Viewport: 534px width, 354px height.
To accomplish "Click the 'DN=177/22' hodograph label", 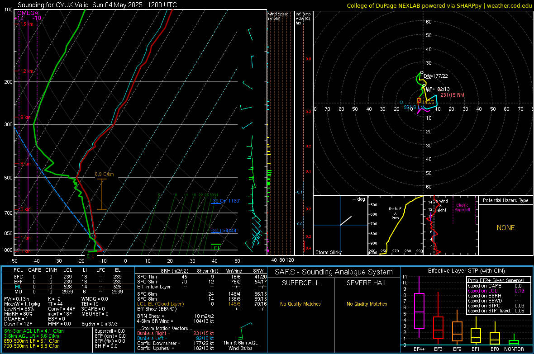I will 436,76.
